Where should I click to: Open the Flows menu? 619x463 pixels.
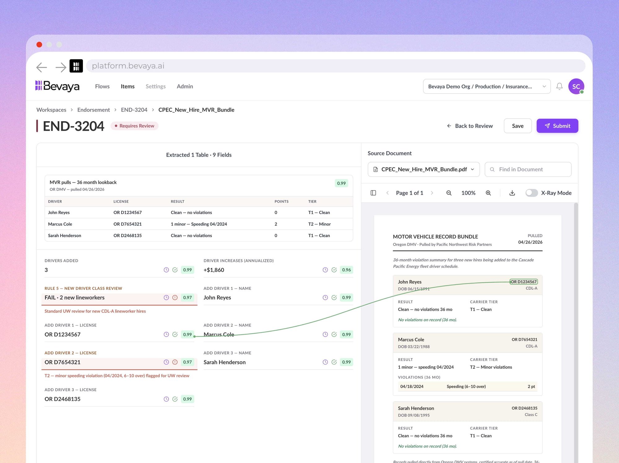[102, 86]
